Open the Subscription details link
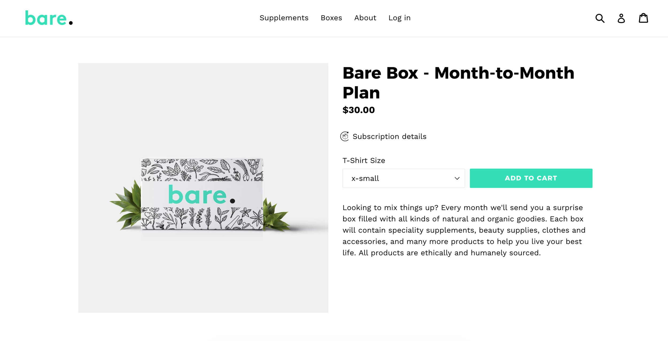Screen dimensions: 668x341 tap(389, 136)
